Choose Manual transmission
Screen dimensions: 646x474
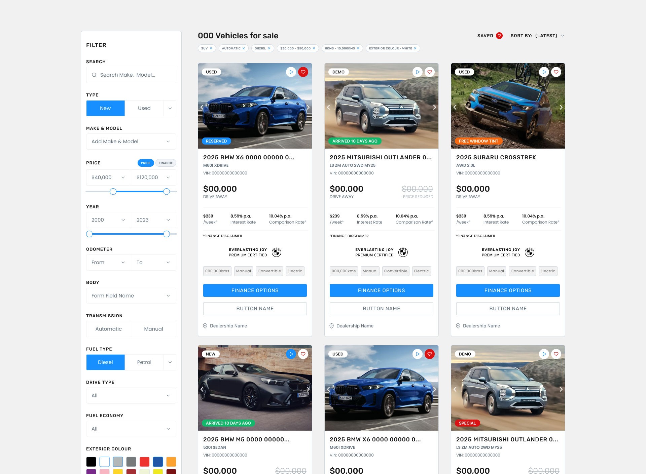[153, 329]
